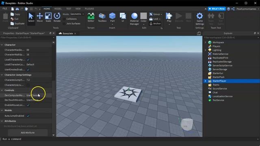Select the Baseplate document tab
This screenshot has height=146, width=260.
point(68,33)
